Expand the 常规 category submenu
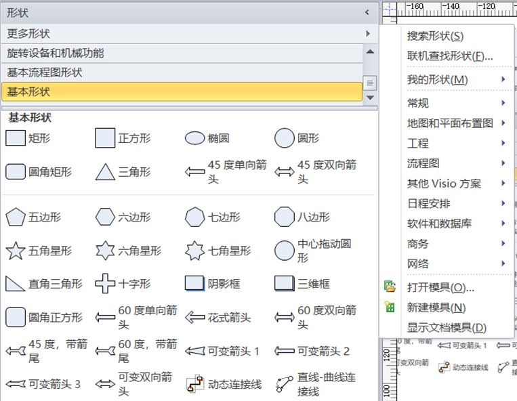This screenshot has width=517, height=401. pos(455,103)
